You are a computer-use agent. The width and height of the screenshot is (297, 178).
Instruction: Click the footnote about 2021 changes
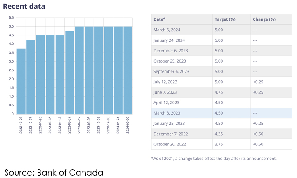[214, 159]
